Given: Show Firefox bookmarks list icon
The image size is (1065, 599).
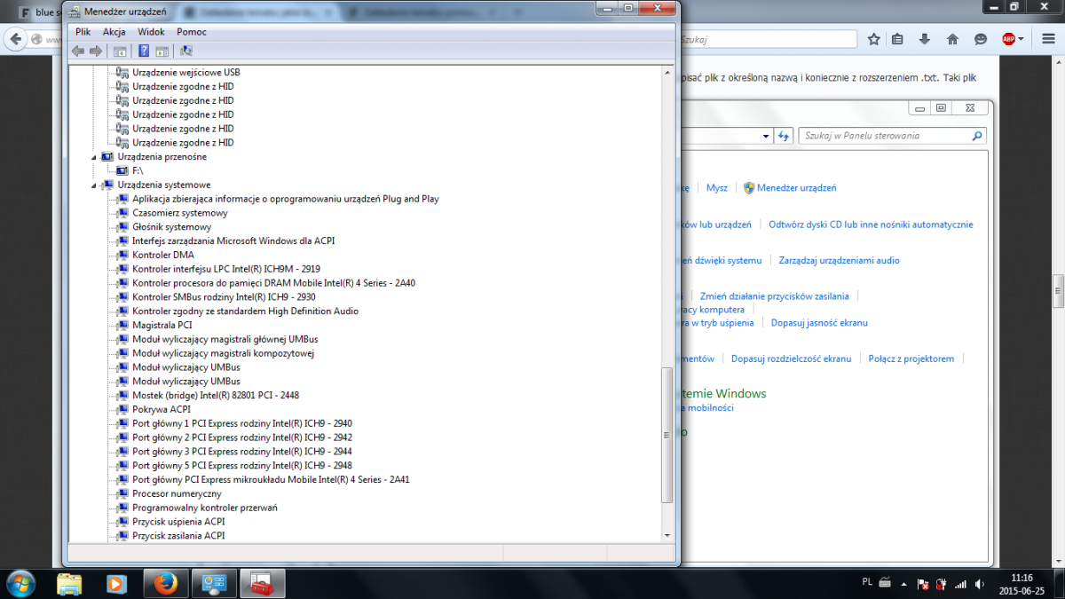Looking at the screenshot, I should click(x=898, y=39).
